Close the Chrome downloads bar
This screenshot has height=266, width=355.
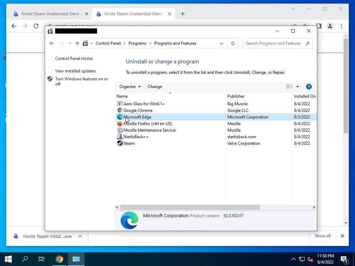[x=342, y=236]
